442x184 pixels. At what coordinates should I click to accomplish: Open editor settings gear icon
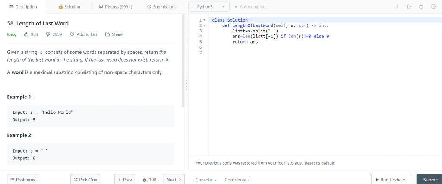pyautogui.click(x=433, y=7)
